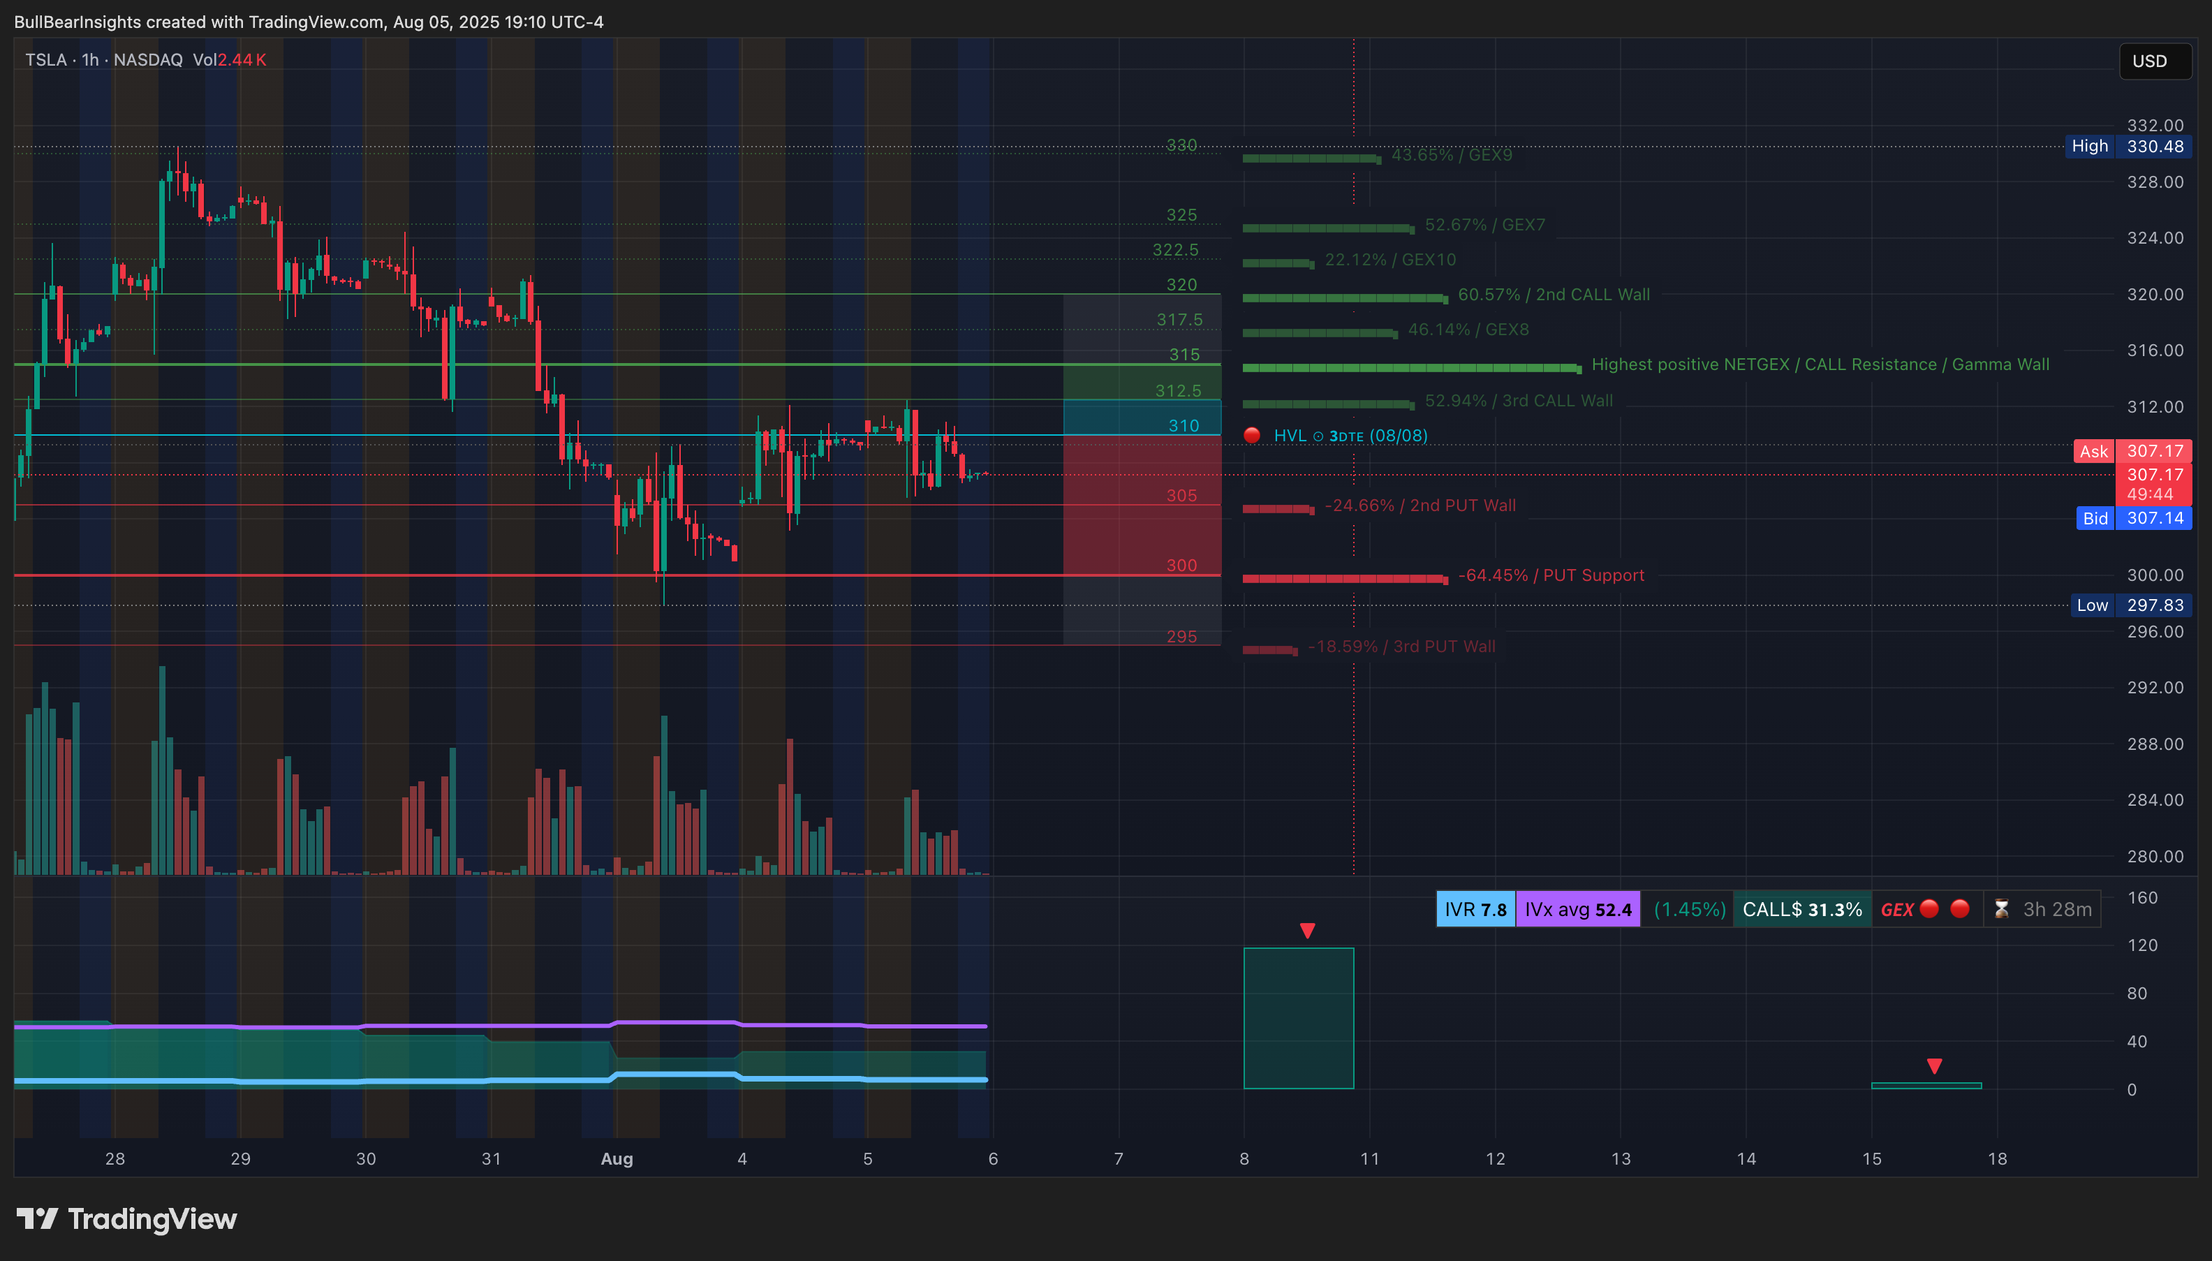
Task: Open the USD currency selector
Action: tap(2155, 61)
